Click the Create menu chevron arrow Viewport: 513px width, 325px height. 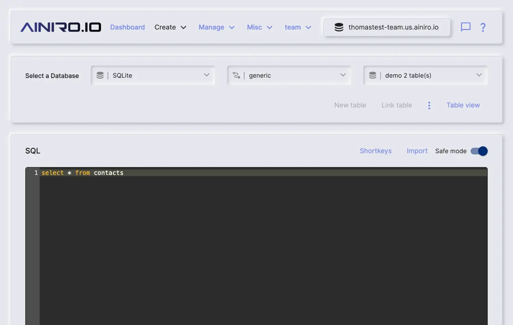point(183,27)
